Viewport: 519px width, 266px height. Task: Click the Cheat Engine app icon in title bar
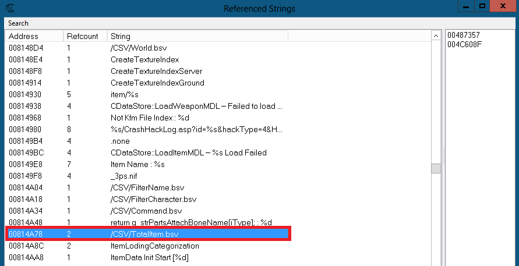[10, 8]
